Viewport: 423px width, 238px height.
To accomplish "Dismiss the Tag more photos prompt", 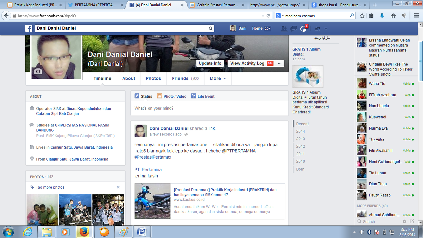I will click(118, 187).
